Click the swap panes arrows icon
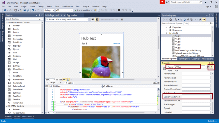This screenshot has height=123, width=219. (x=61, y=83)
